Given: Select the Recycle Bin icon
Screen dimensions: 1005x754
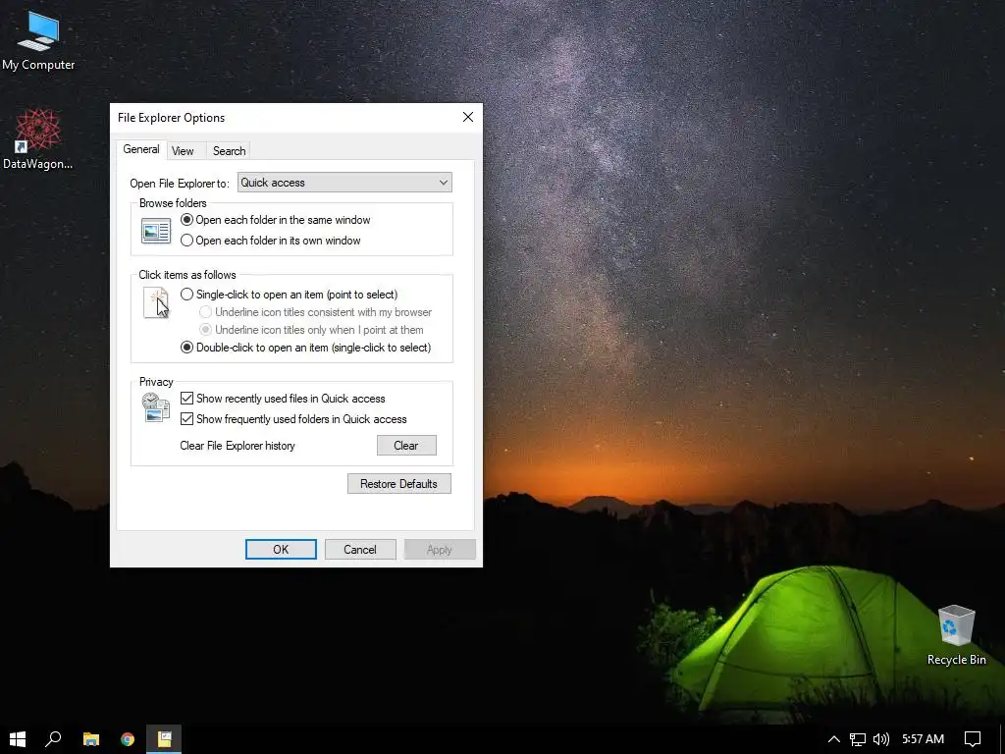Looking at the screenshot, I should point(956,635).
